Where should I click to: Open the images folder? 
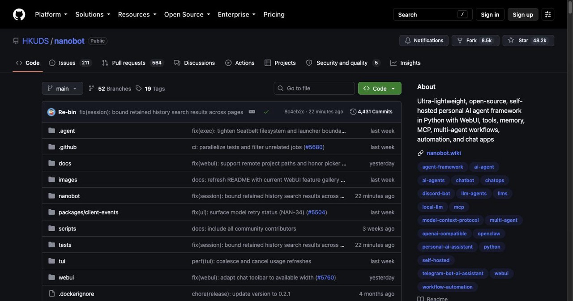[x=68, y=180]
